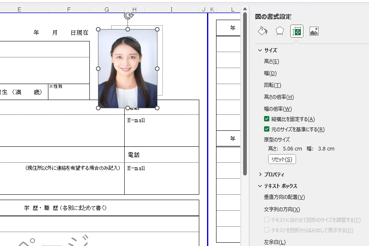Click the top-left resize handle of photo
The image size is (369, 246).
click(x=98, y=30)
